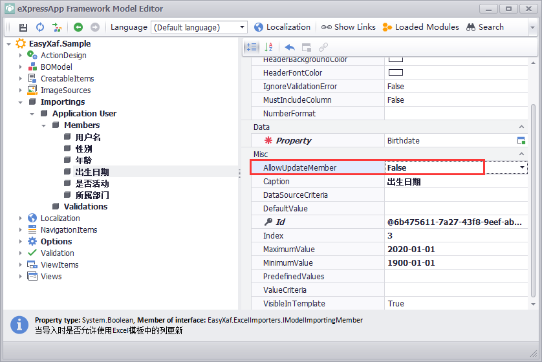Click the Reload refresh icon
542x362 pixels.
(40, 27)
